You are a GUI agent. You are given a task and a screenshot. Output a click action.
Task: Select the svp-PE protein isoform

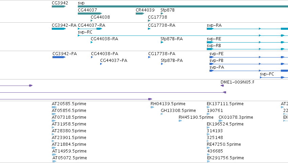click(x=249, y=57)
